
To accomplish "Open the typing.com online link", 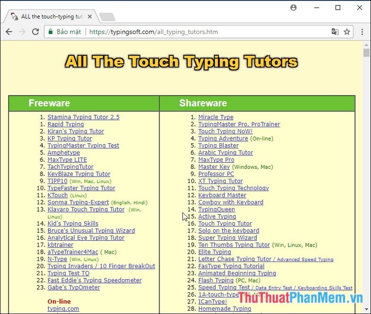I will pyautogui.click(x=63, y=309).
